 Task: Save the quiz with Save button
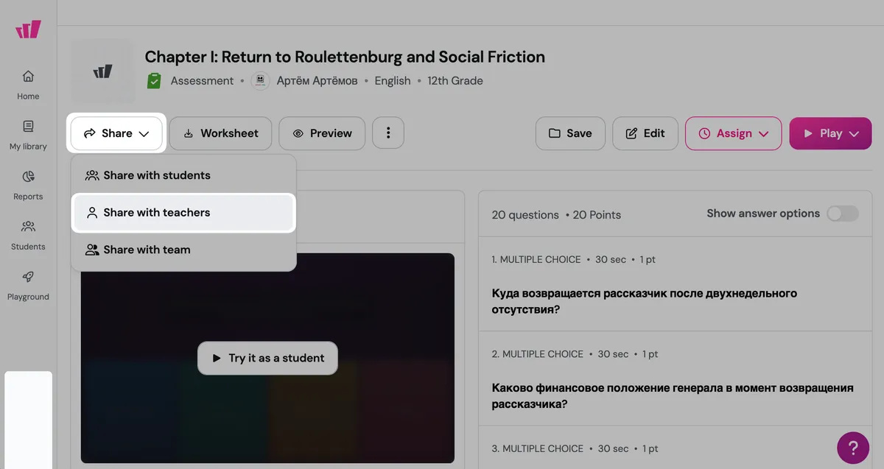coord(570,133)
